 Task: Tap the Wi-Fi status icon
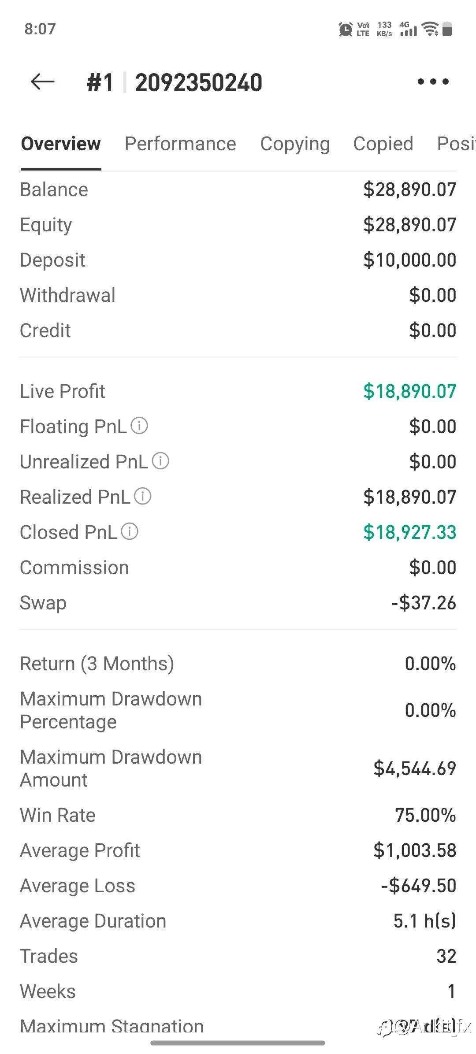(430, 29)
